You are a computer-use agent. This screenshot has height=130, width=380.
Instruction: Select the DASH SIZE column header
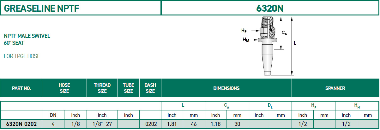pos(150,88)
